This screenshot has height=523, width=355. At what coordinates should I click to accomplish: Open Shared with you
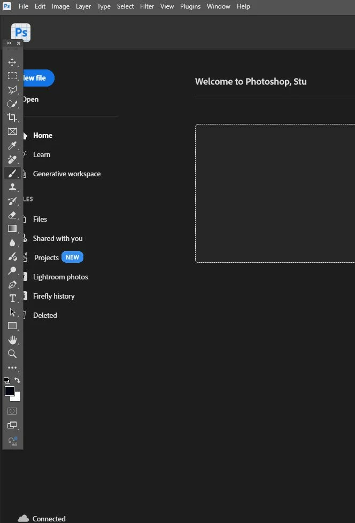pyautogui.click(x=57, y=238)
